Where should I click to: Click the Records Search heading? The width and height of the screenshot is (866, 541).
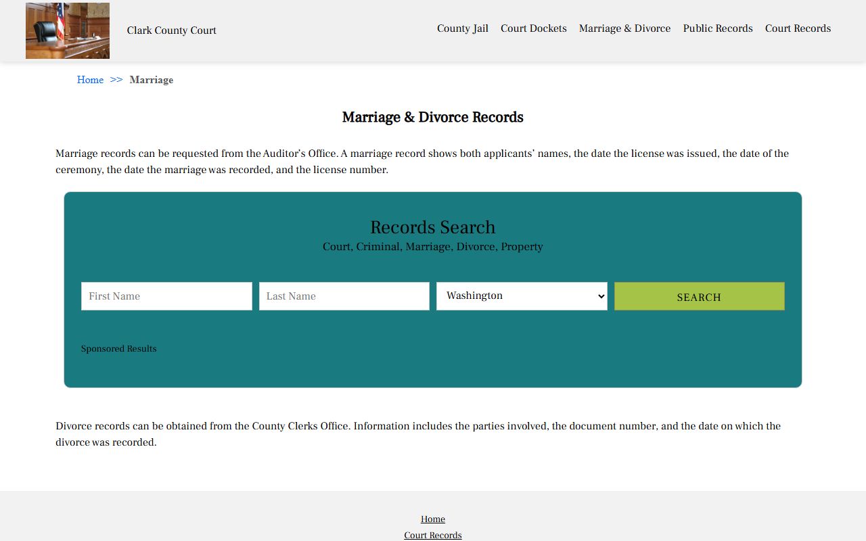click(433, 227)
